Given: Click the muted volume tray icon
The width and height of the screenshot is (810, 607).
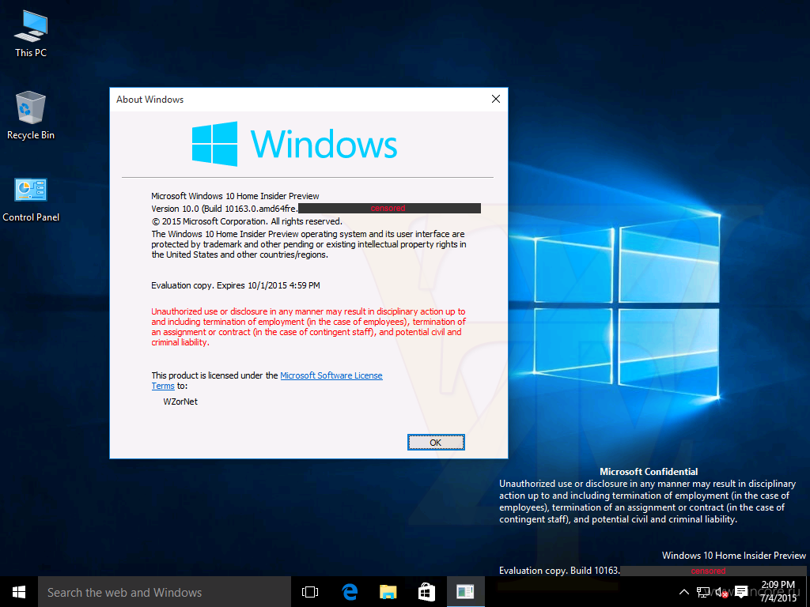Looking at the screenshot, I should (x=721, y=592).
